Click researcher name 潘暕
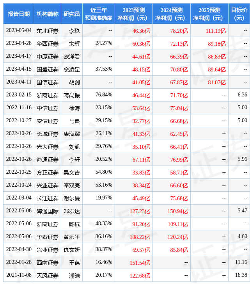This screenshot has height=285, width=250. click(74, 276)
